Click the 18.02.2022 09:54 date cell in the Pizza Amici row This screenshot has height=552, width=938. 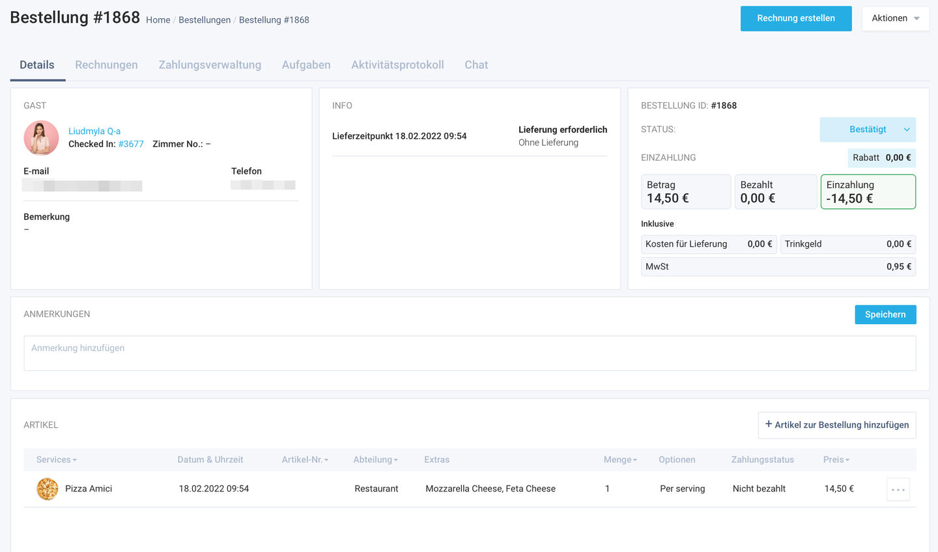pos(214,489)
